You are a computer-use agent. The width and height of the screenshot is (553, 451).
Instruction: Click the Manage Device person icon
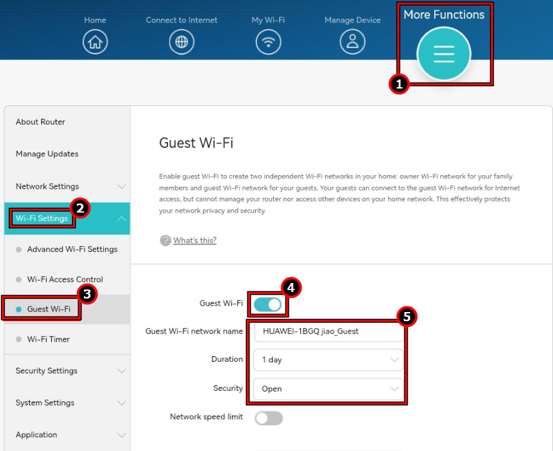pos(352,41)
